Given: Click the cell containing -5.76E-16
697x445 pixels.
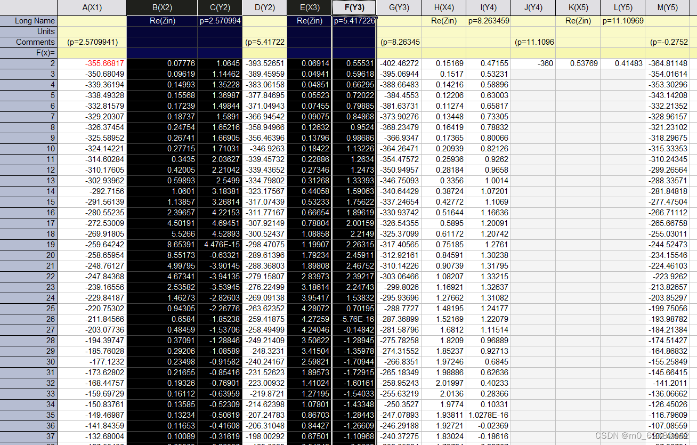Looking at the screenshot, I should pos(354,319).
